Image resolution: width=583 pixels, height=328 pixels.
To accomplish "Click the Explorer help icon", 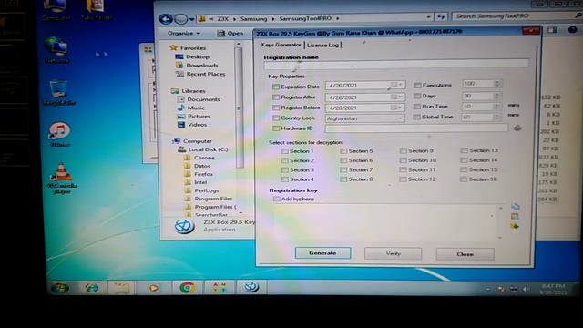I will (573, 30).
